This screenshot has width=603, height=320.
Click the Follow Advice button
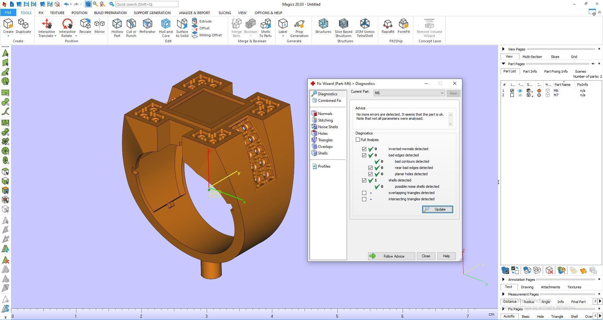click(x=391, y=256)
